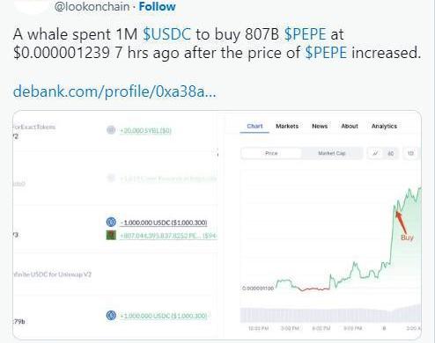Open the debank.com profile link

pos(114,91)
